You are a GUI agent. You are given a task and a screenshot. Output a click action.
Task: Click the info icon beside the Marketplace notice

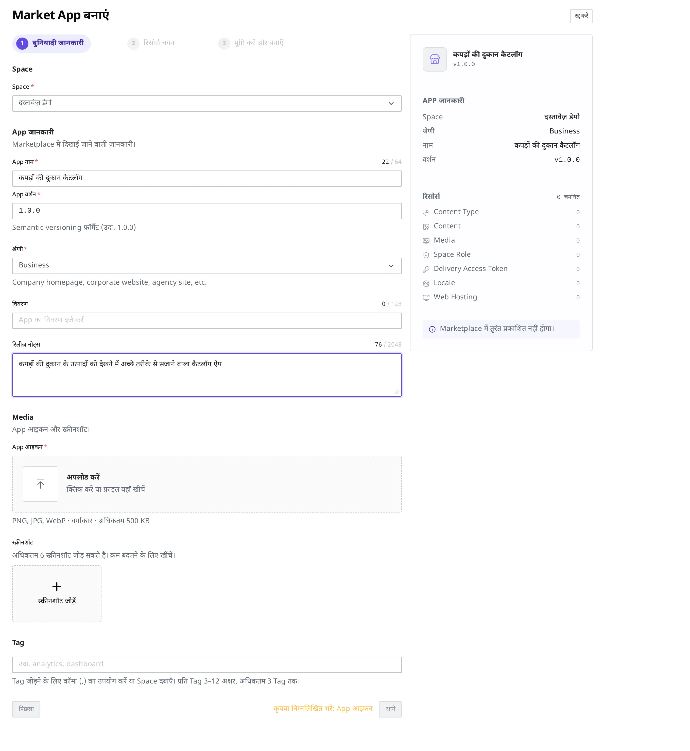click(x=432, y=329)
